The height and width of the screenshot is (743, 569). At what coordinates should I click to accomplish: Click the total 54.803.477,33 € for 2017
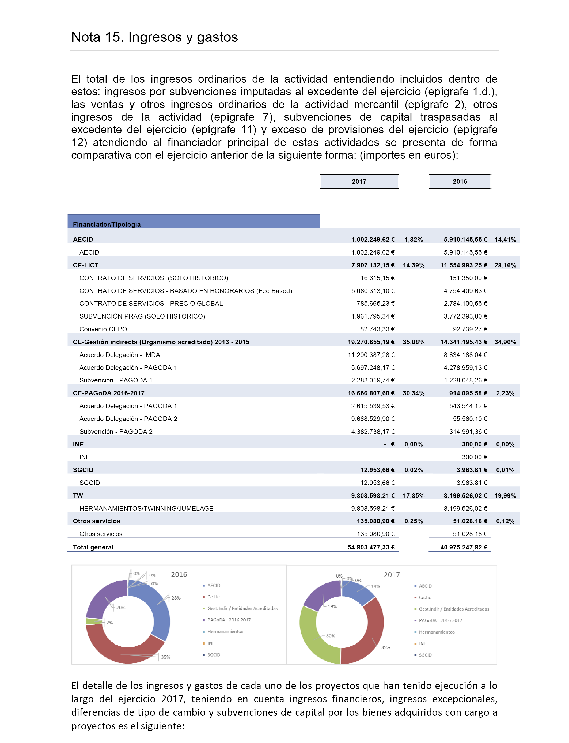click(371, 547)
